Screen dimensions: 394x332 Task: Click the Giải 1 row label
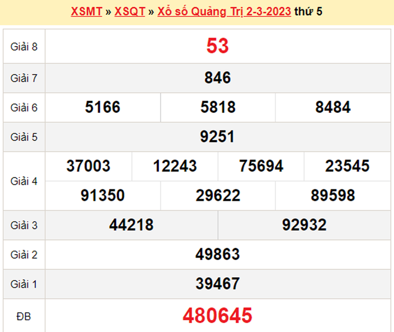tap(24, 284)
